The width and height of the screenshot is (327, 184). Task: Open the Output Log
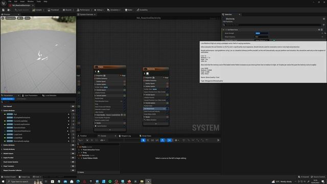pyautogui.click(x=24, y=177)
